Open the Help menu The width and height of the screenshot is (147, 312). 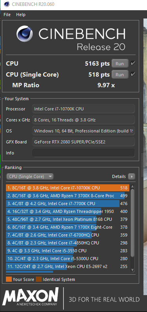(x=21, y=15)
